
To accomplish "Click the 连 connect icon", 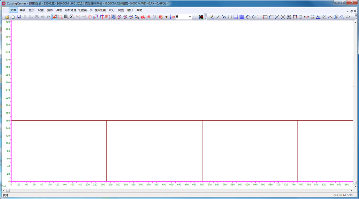I will tap(113, 17).
